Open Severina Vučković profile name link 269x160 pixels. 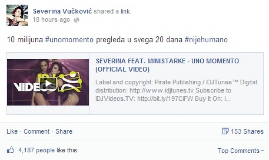pyautogui.click(x=63, y=11)
